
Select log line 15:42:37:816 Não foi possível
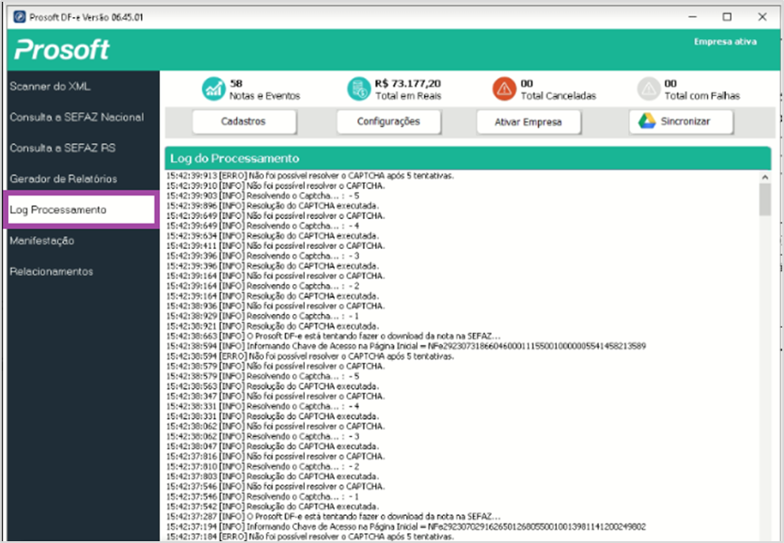click(276, 456)
